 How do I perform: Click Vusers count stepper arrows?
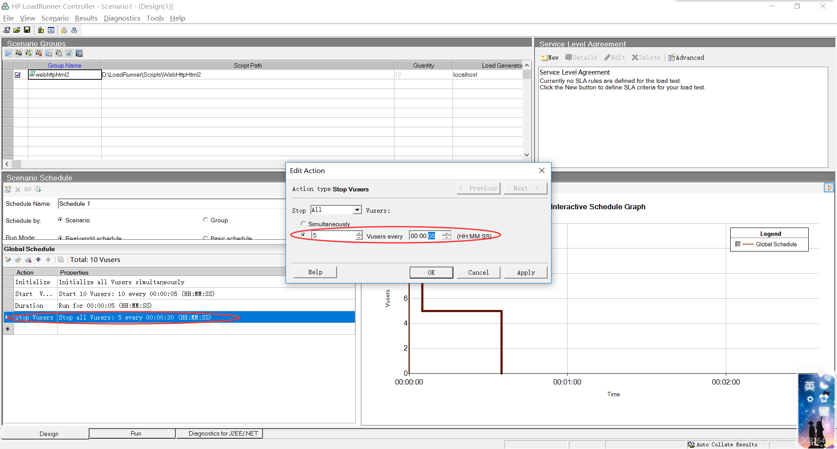coord(359,235)
